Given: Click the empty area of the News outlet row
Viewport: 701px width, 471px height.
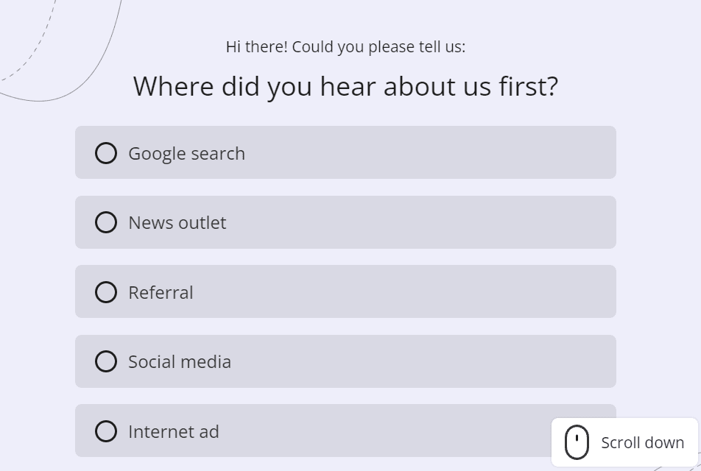Looking at the screenshot, I should point(420,222).
